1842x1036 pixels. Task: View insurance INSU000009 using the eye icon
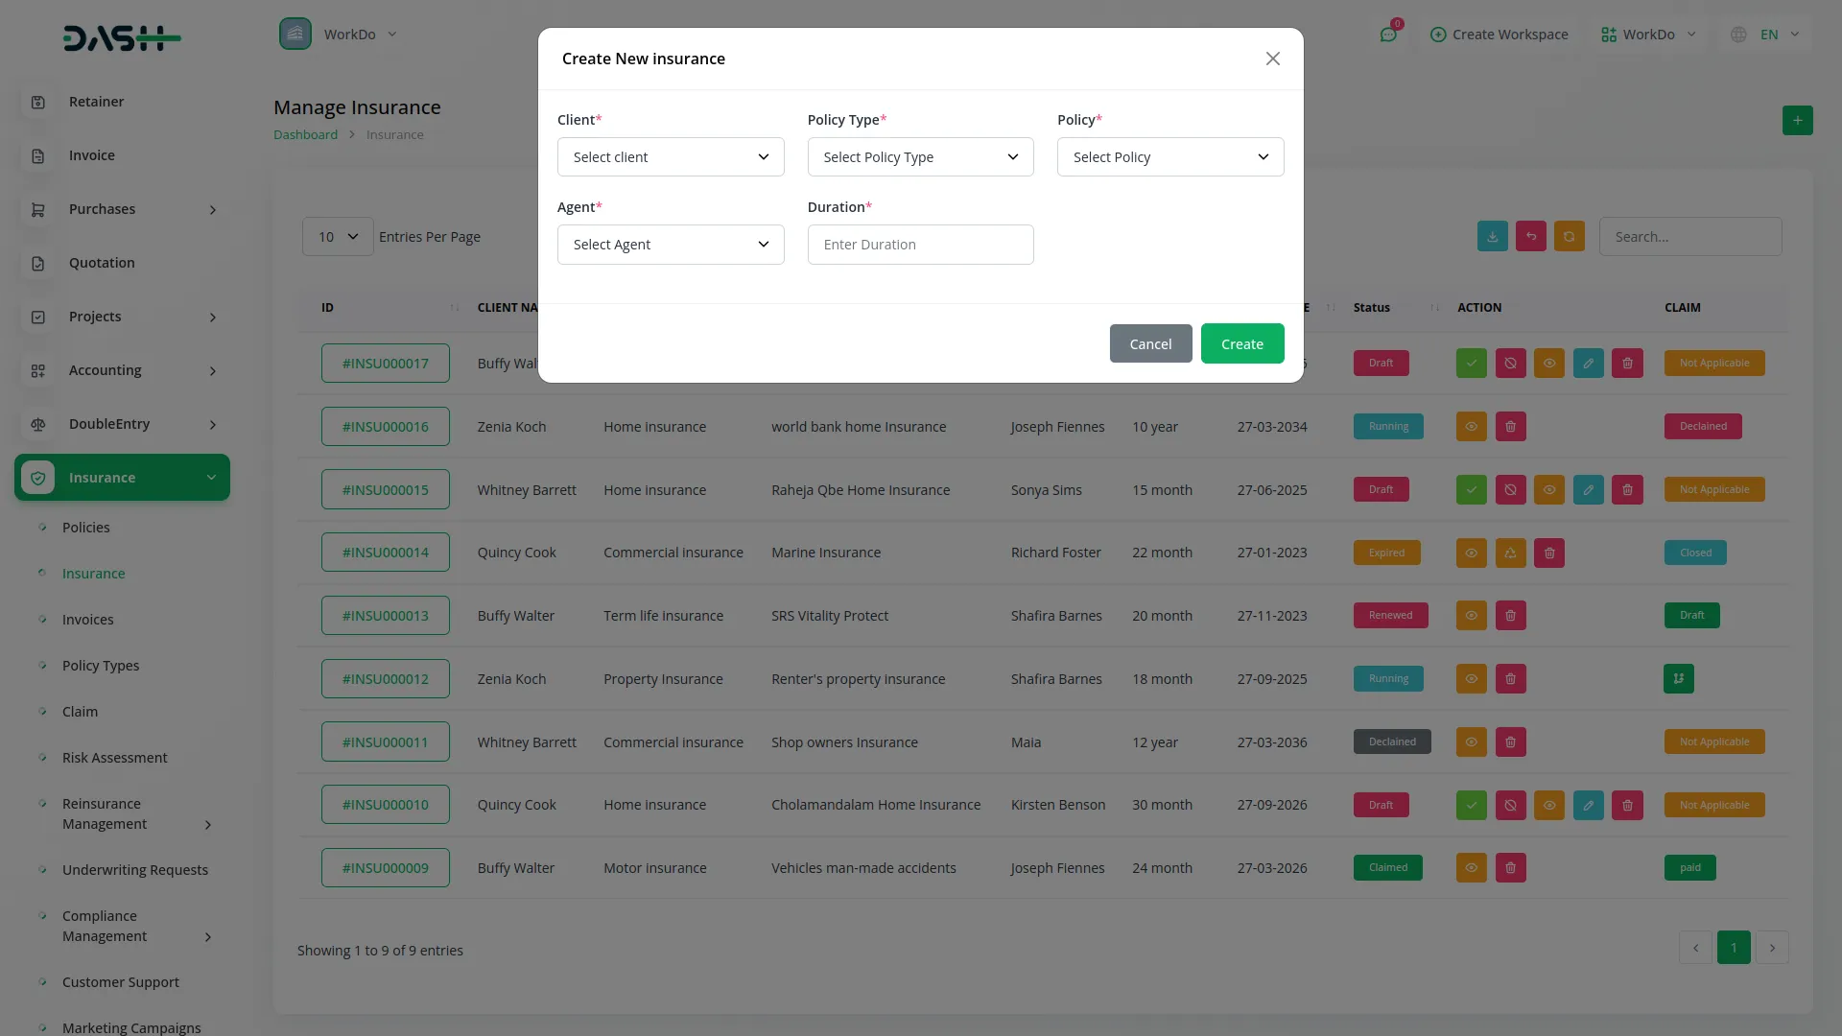[x=1471, y=868]
